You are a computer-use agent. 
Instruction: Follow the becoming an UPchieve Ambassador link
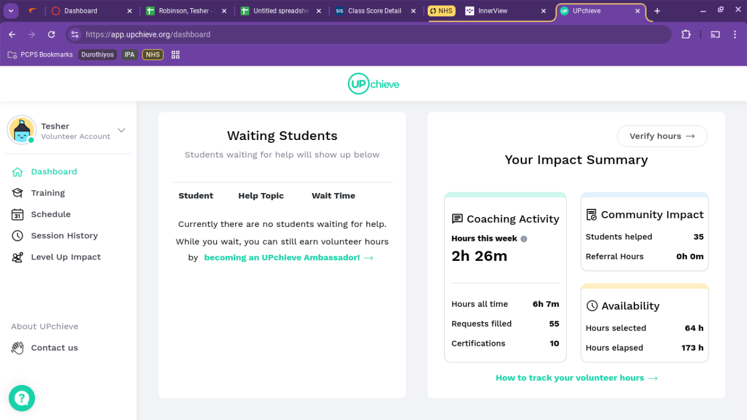(x=288, y=257)
